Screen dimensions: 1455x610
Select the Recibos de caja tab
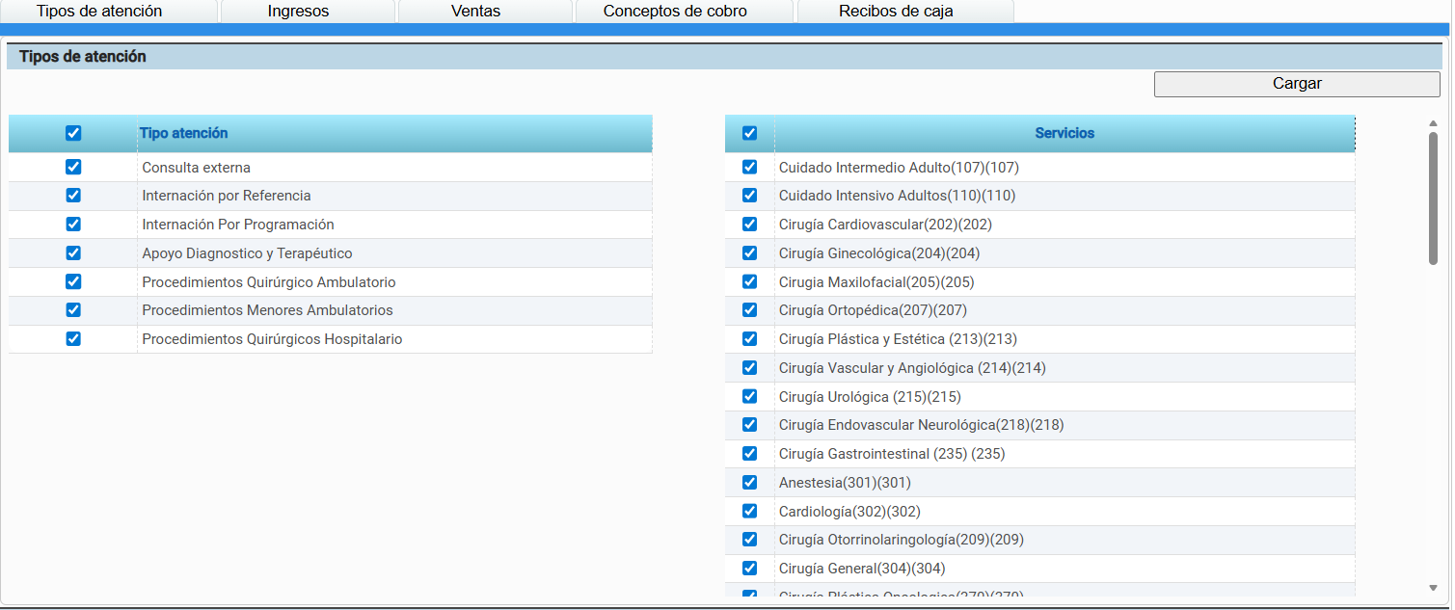[896, 12]
